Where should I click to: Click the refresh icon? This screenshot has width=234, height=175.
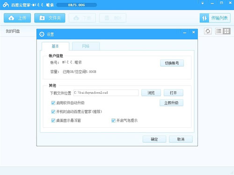click(208, 31)
